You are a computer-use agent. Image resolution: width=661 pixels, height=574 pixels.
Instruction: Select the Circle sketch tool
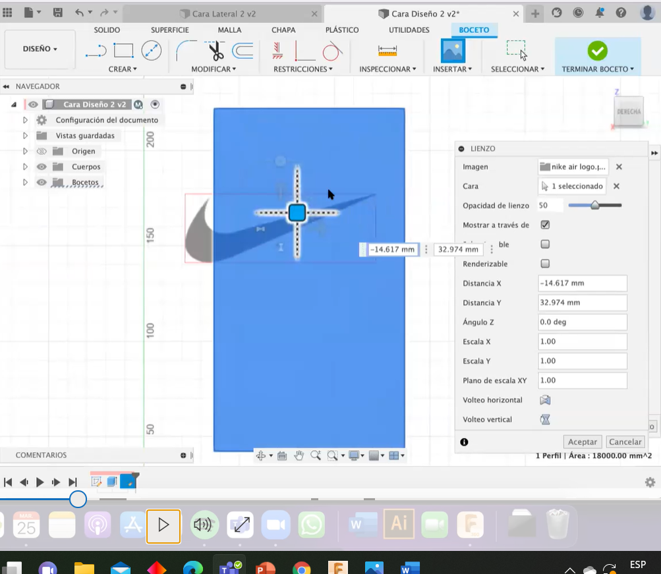pyautogui.click(x=152, y=51)
